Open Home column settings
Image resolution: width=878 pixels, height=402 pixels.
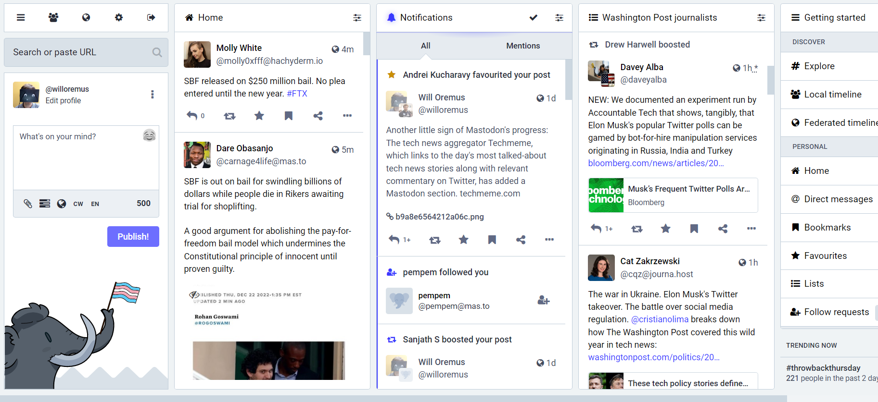(x=357, y=18)
